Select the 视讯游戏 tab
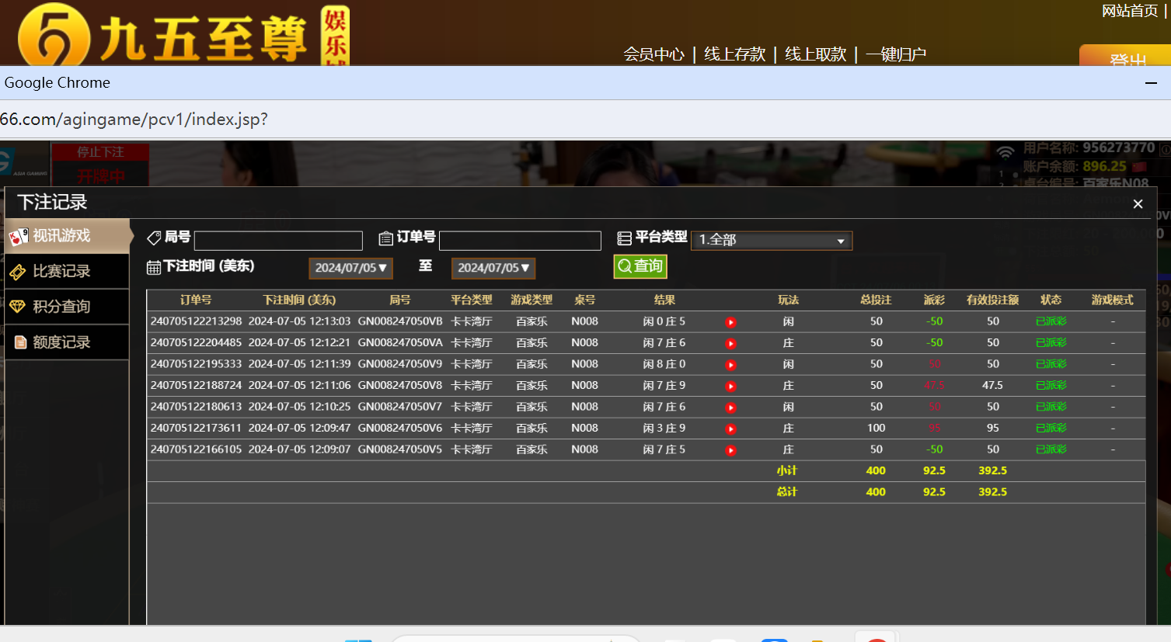1171x642 pixels. 66,236
